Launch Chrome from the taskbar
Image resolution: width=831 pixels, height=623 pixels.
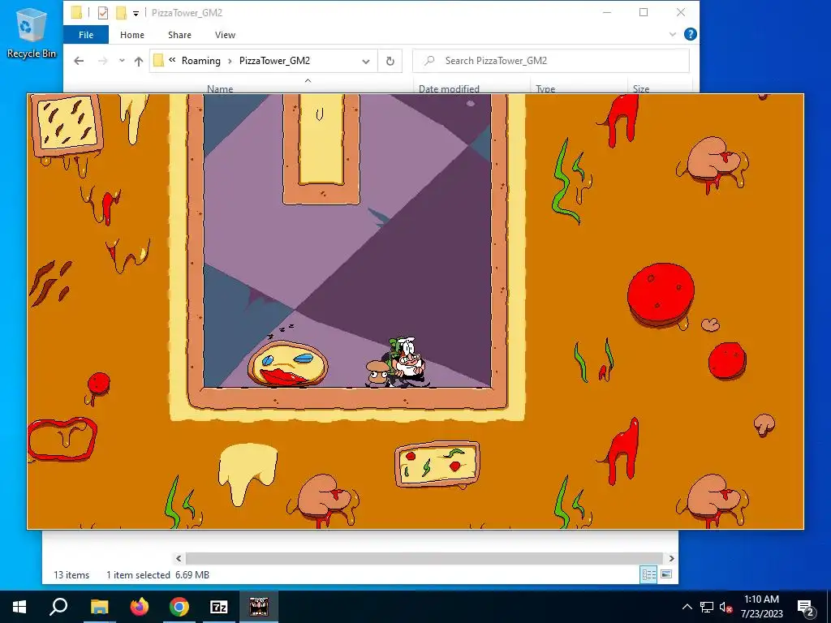pos(179,607)
